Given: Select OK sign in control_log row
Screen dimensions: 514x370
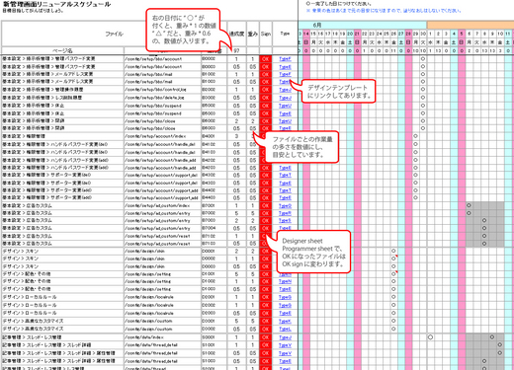Looking at the screenshot, I should pyautogui.click(x=266, y=90).
